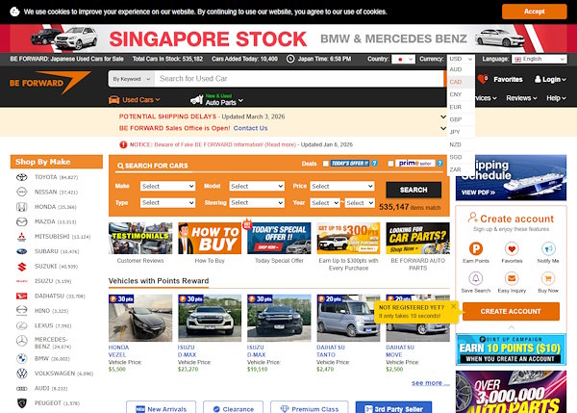Open the Used Cars menu

click(x=134, y=100)
